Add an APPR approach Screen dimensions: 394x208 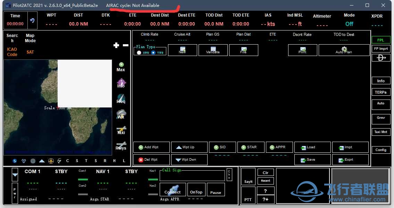point(279,147)
